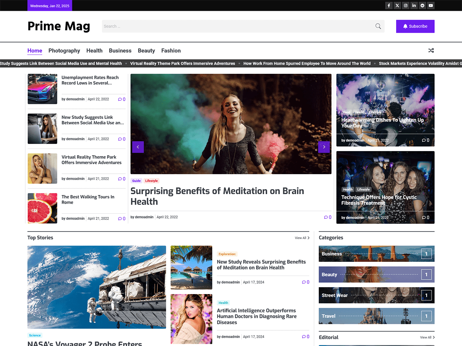Click the Search input field
This screenshot has height=346, width=462.
pos(237,26)
